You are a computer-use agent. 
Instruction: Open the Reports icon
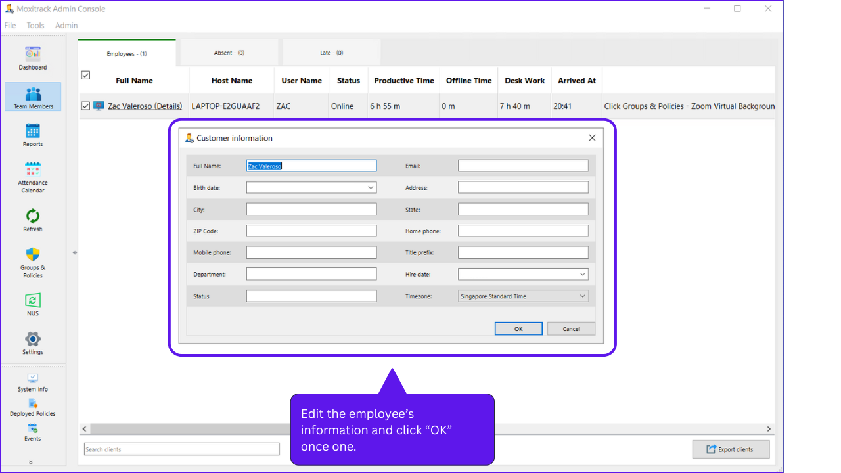pyautogui.click(x=33, y=131)
